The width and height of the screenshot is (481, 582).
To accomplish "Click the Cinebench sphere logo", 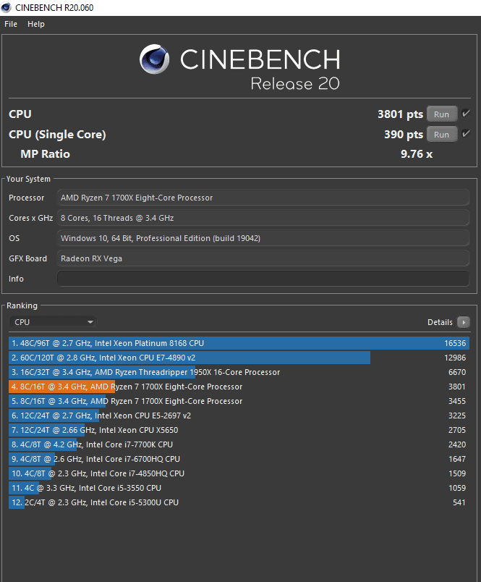I will click(154, 59).
